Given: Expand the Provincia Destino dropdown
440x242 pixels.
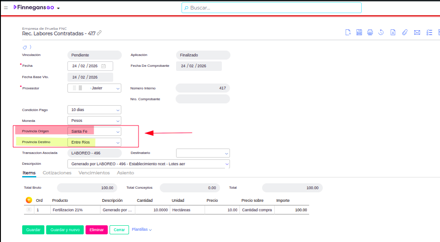Looking at the screenshot, I should tap(118, 142).
